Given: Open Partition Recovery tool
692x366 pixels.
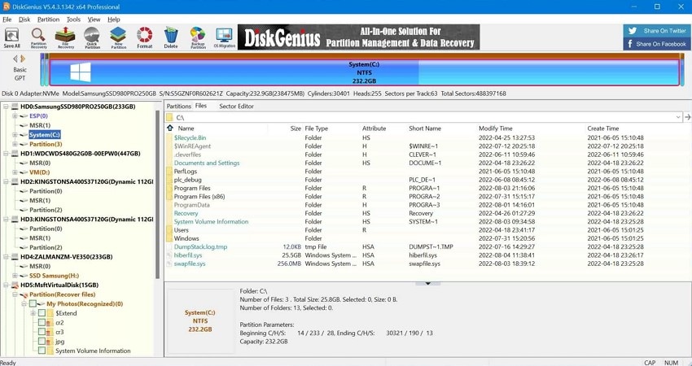Looking at the screenshot, I should pyautogui.click(x=38, y=38).
